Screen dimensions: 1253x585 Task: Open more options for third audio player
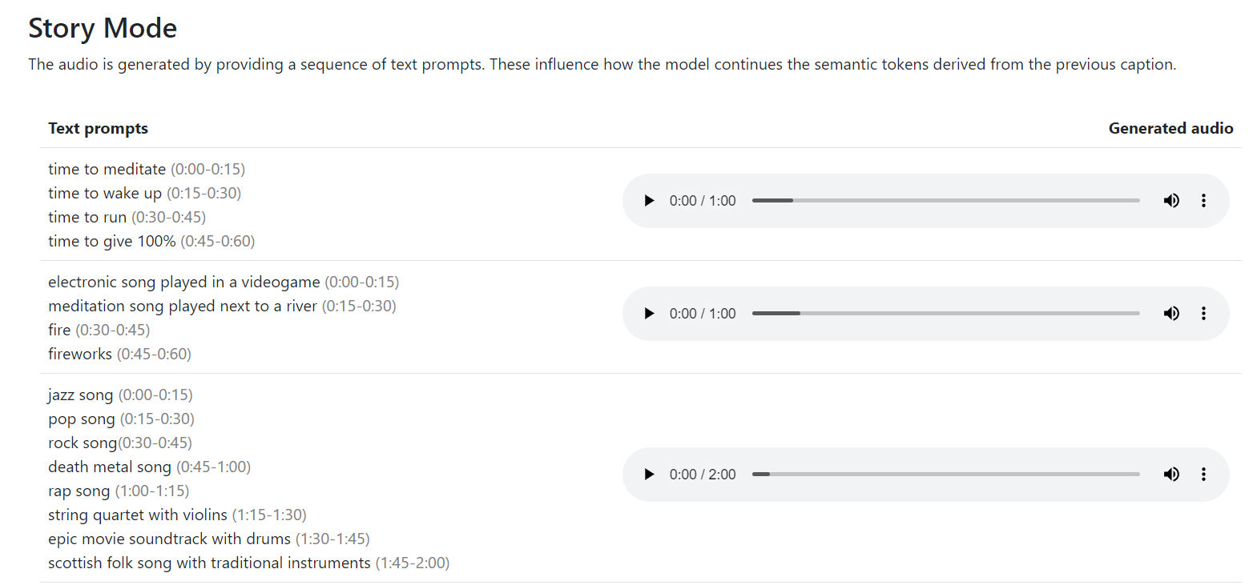pos(1203,475)
